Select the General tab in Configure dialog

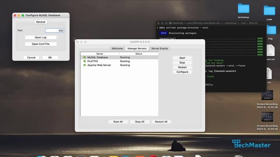[41, 22]
